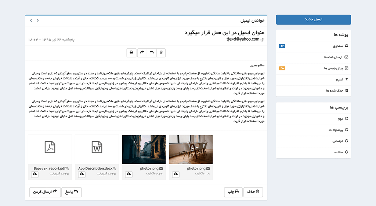Select the اجتماعی label circle
376x206 pixels.
tap(347, 141)
